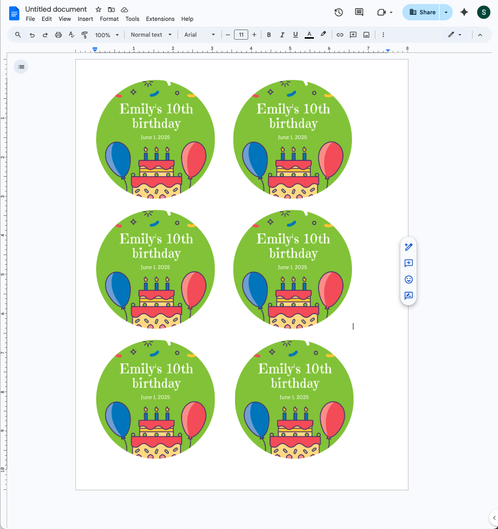Open the Arial font dropdown
The height and width of the screenshot is (529, 498).
click(199, 35)
